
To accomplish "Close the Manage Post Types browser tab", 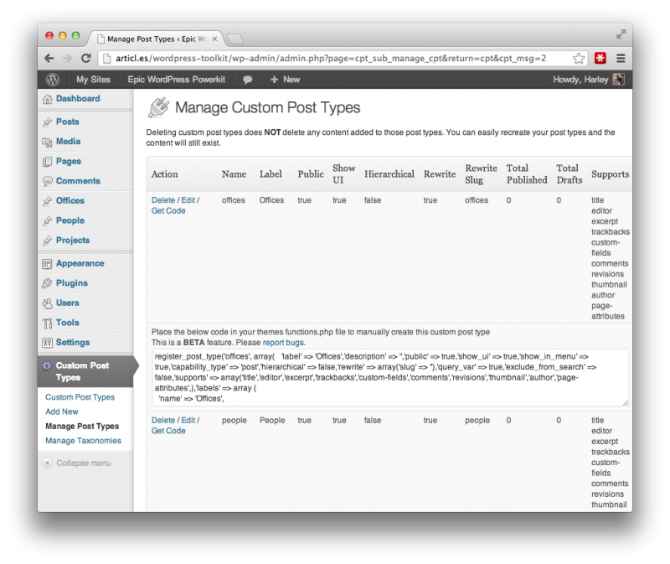I will pyautogui.click(x=214, y=39).
